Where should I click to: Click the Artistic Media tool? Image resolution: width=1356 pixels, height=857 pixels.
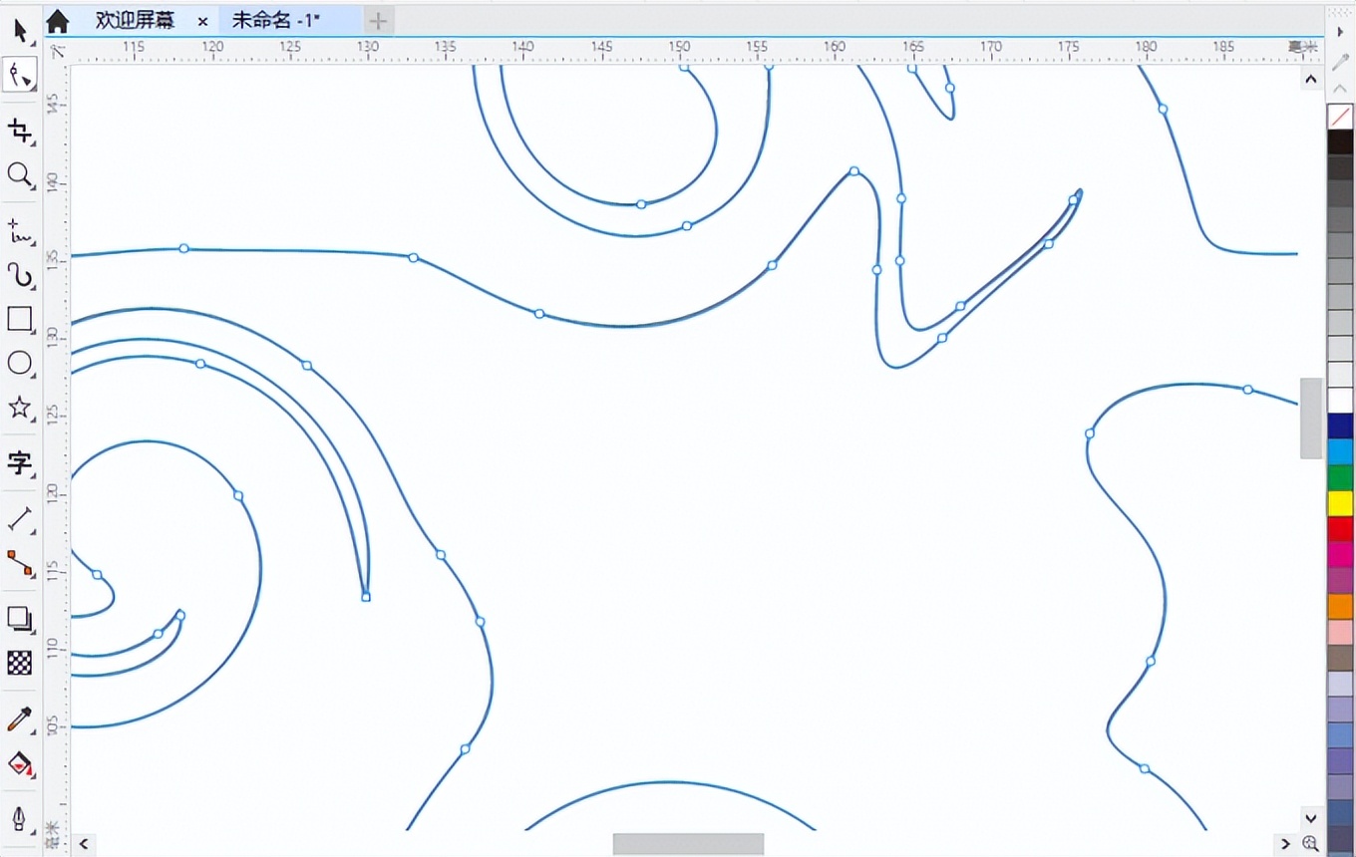(20, 275)
